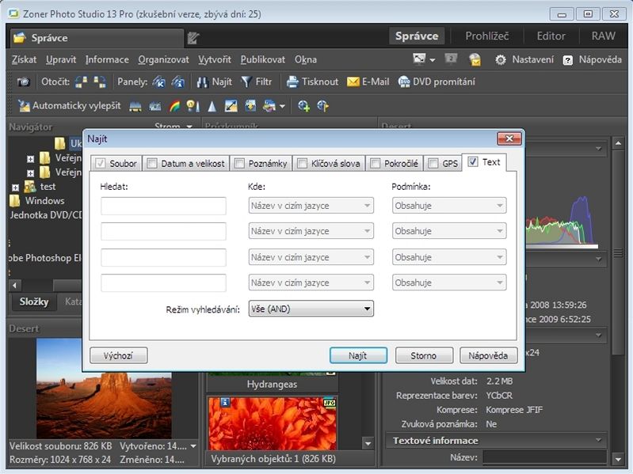The height and width of the screenshot is (474, 633).
Task: Open the Režim vyhledávání dropdown
Action: tap(311, 309)
